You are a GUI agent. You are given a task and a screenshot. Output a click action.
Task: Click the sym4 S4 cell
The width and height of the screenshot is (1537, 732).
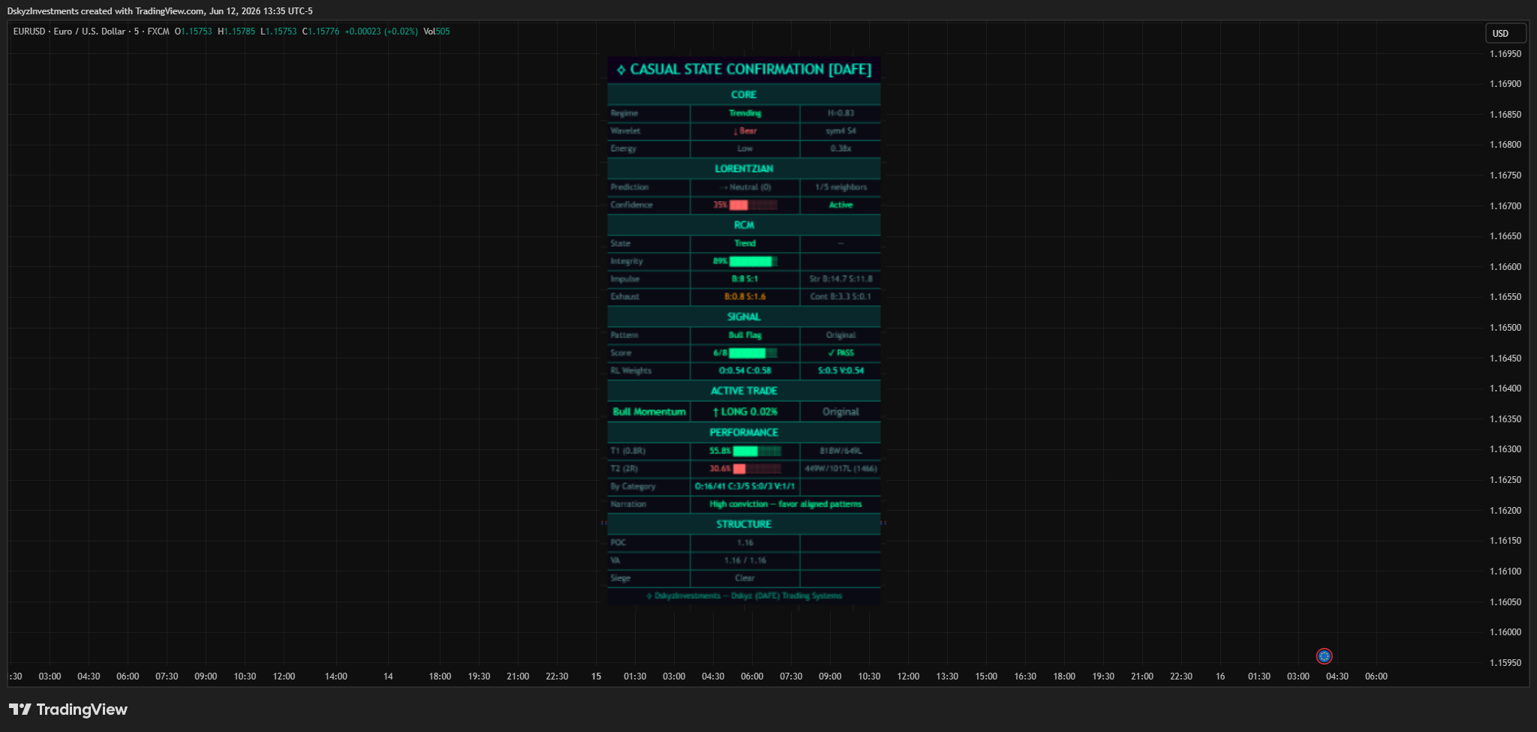[x=841, y=130]
